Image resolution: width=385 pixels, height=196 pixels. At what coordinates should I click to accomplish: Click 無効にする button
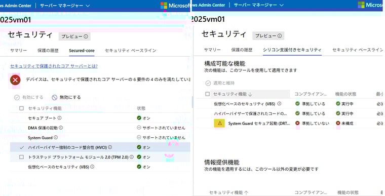pyautogui.click(x=66, y=97)
